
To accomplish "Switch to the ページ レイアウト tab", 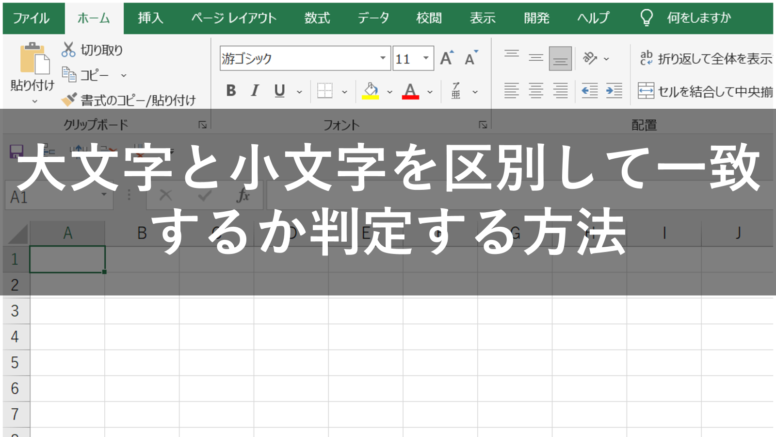I will (x=234, y=18).
